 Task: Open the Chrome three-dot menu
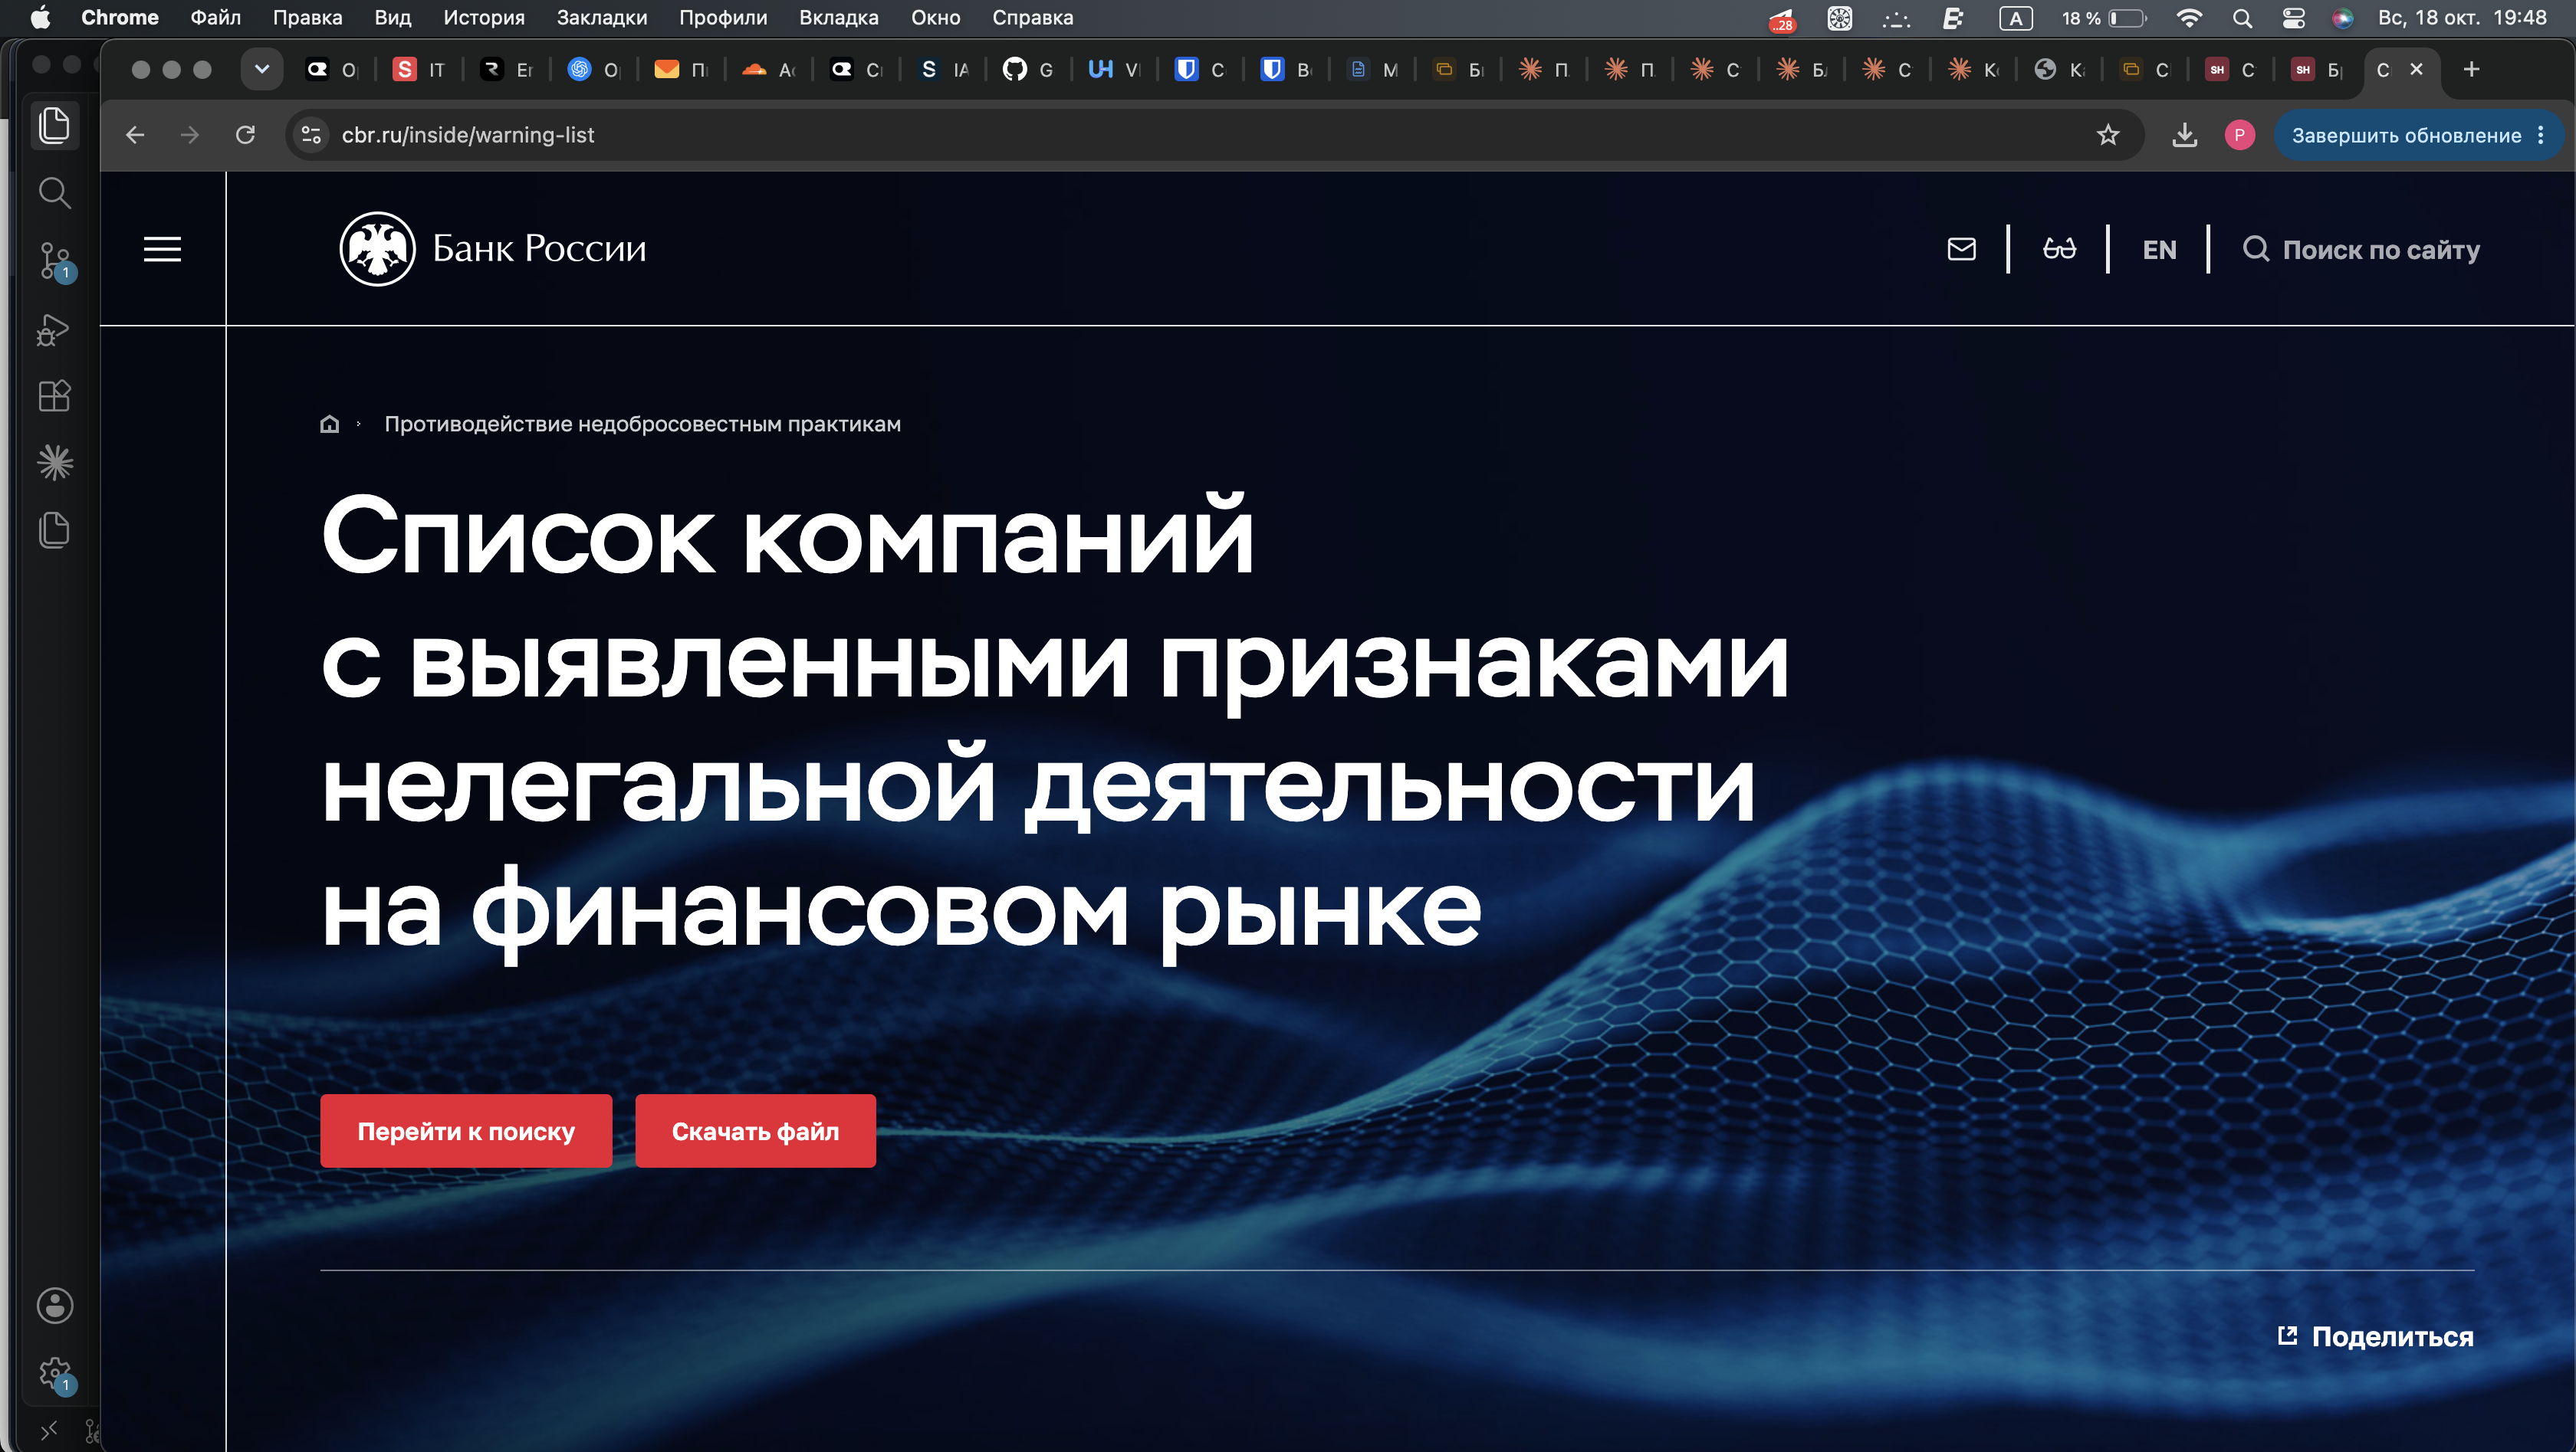point(2541,135)
